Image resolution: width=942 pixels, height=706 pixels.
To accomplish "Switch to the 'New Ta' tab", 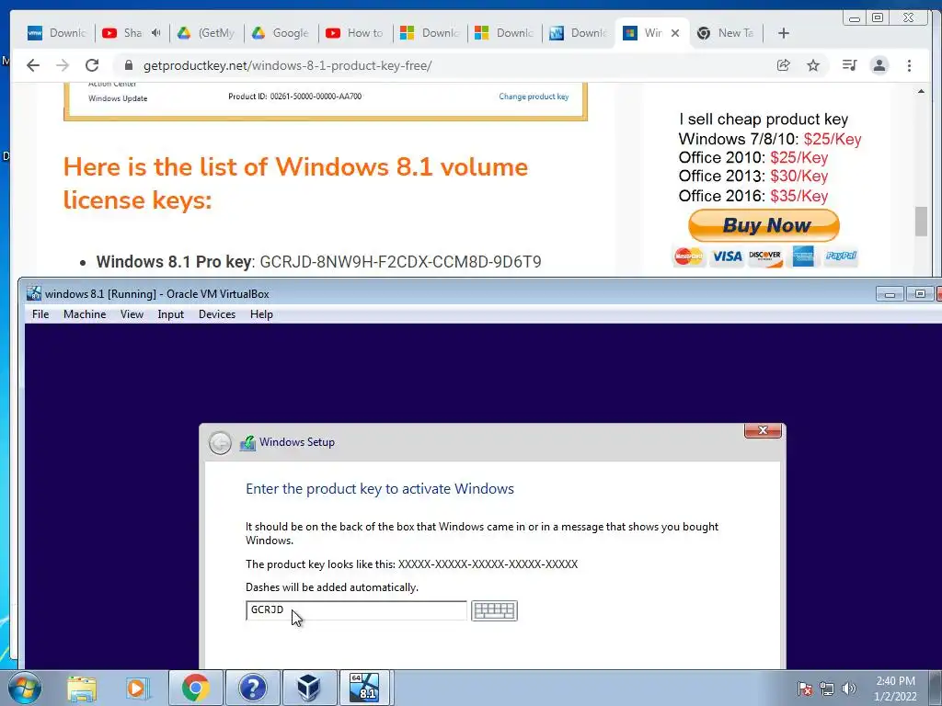I will pos(727,33).
